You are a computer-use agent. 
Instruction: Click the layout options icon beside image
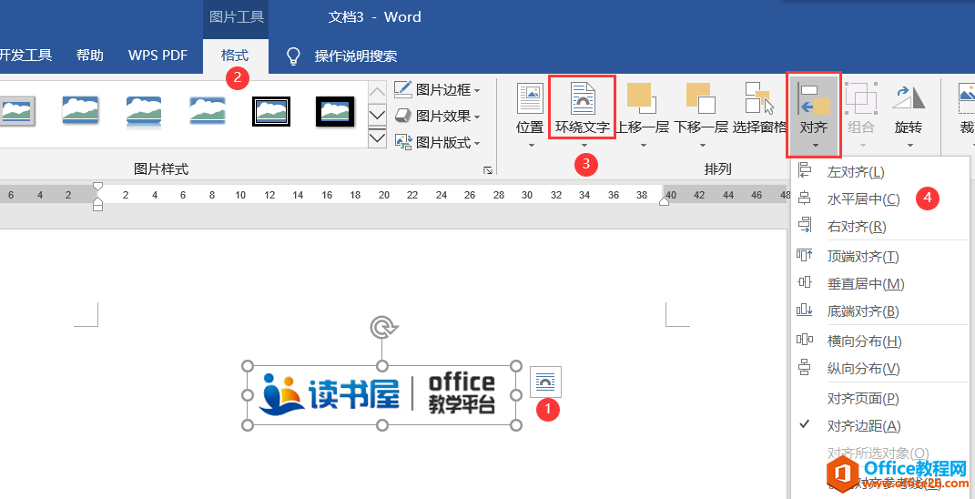(545, 382)
